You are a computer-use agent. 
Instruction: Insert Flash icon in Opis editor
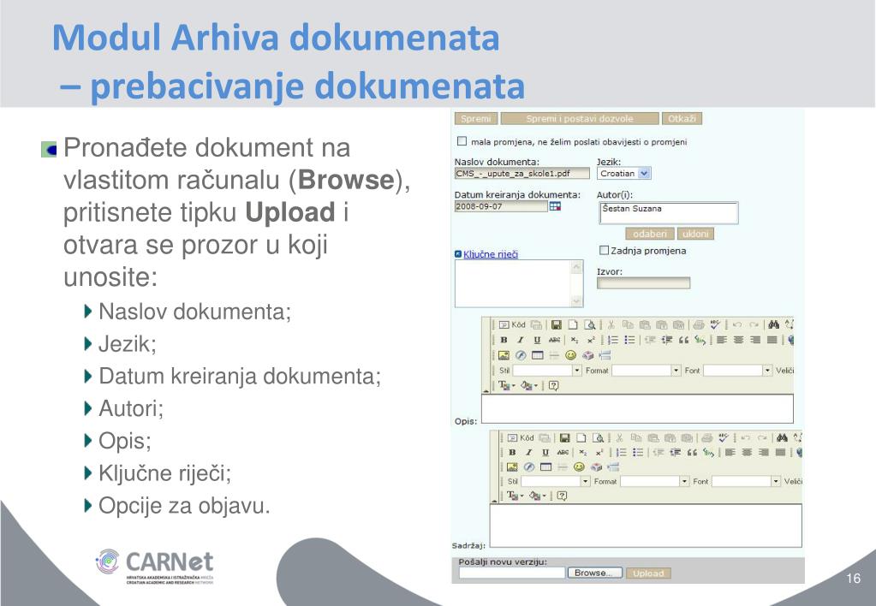click(x=521, y=355)
